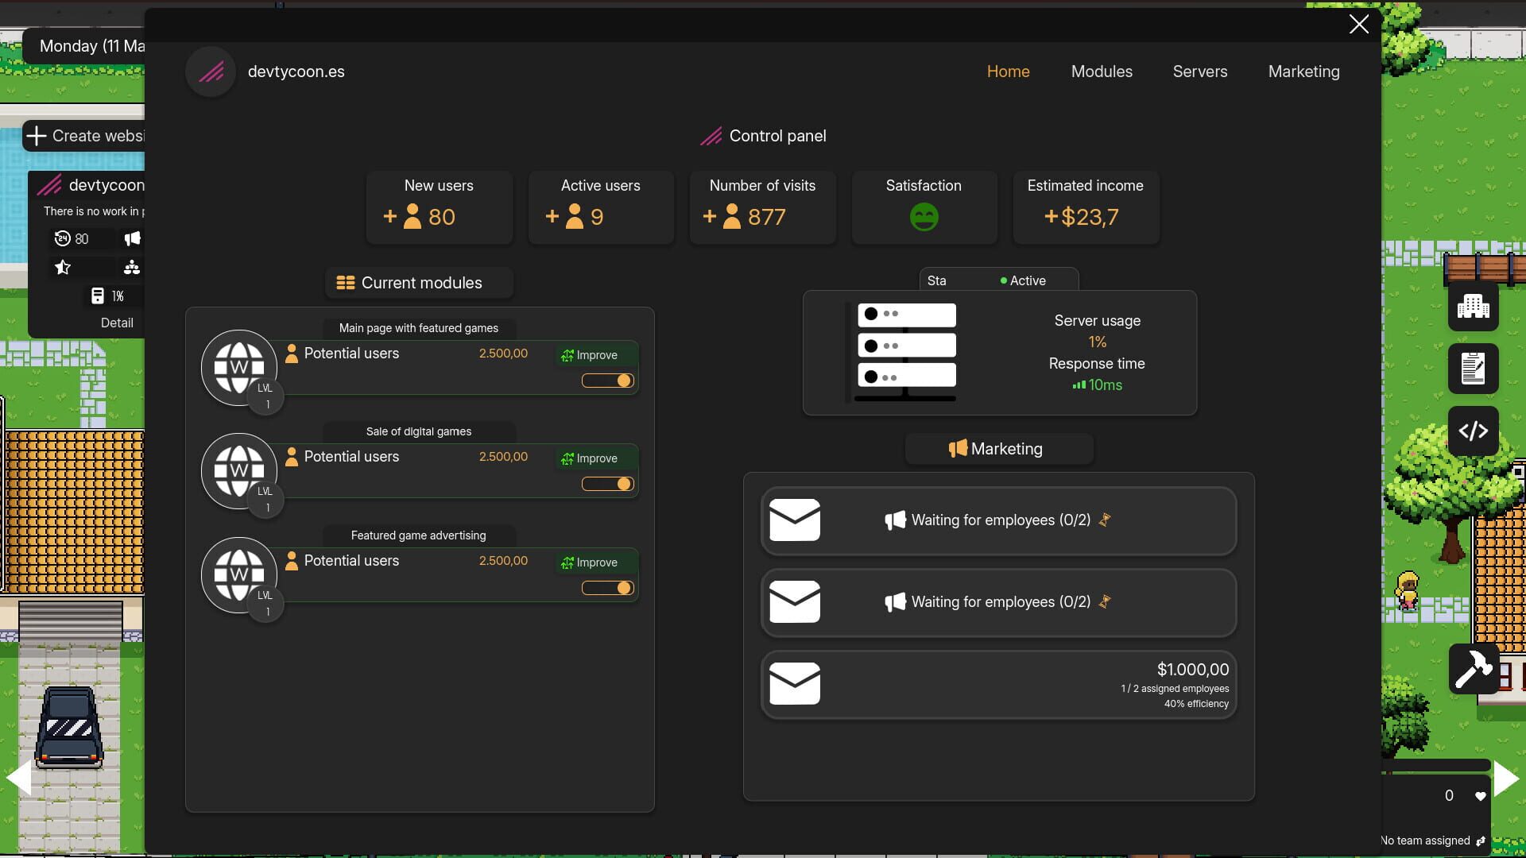
Task: Click the megaphone icon in the devtycoon popup
Action: tap(132, 238)
